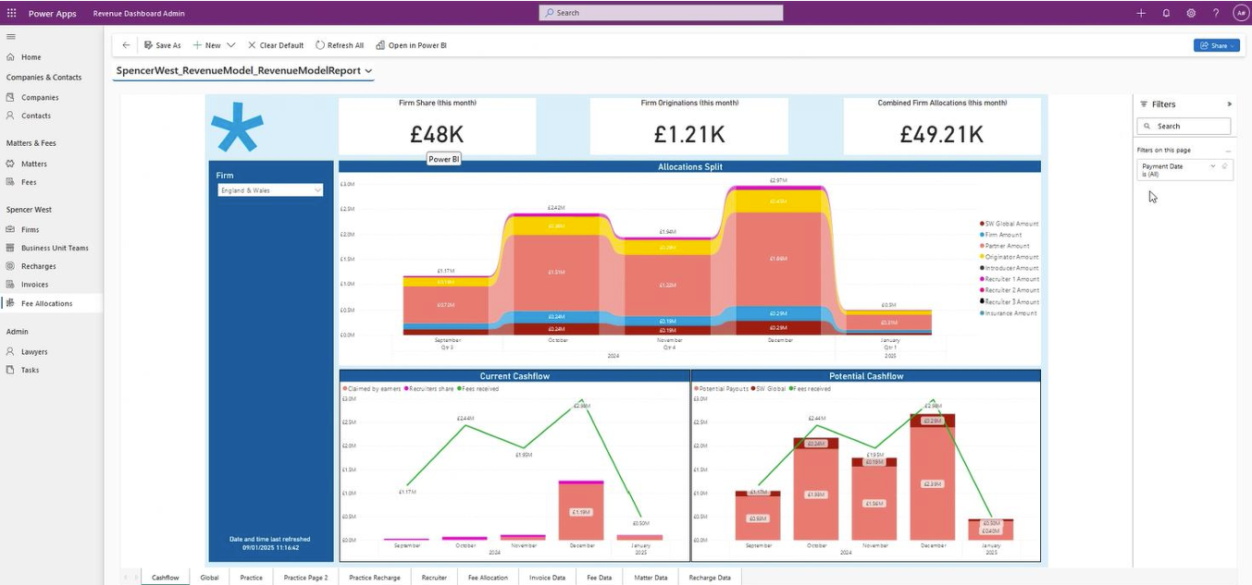The height and width of the screenshot is (585, 1252).
Task: Click the 'Potential Payouts' legend entry
Action: 721,389
